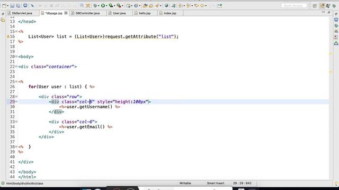Viewport: 339px width, 190px height.
Task: Click the Package Explorer icon in left sidebar
Action: point(3,20)
